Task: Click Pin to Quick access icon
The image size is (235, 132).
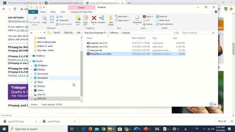Action: click(35, 18)
